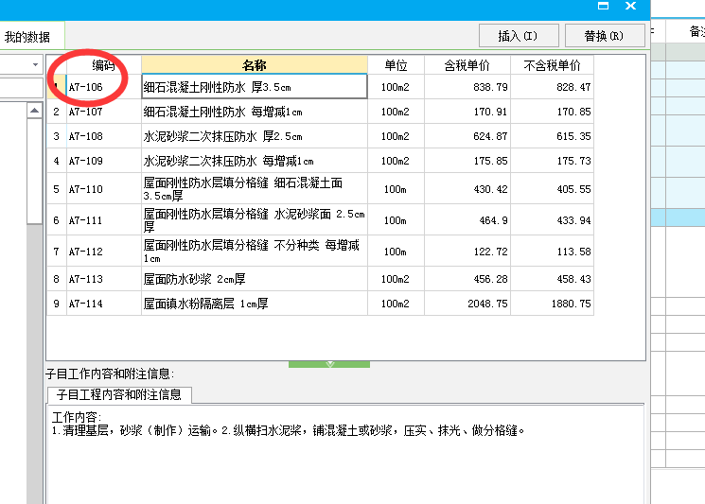Click price 113.58 cell

[552, 252]
